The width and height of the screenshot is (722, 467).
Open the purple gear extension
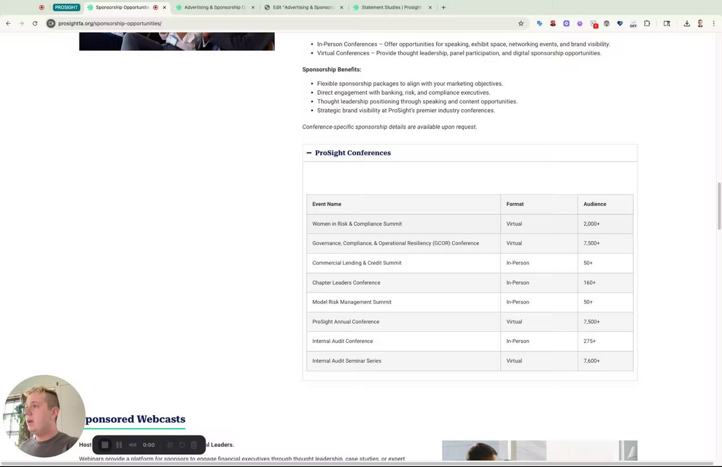click(x=579, y=23)
